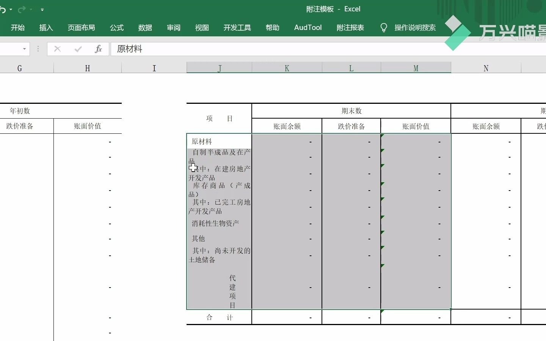This screenshot has height=341, width=546.
Task: Click column N value in 消耗性生物资产 row
Action: click(486, 223)
